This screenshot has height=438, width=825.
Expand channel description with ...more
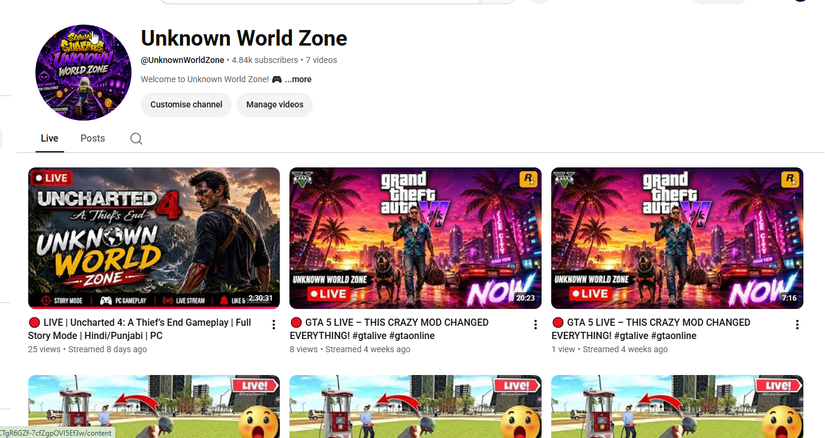pos(298,79)
